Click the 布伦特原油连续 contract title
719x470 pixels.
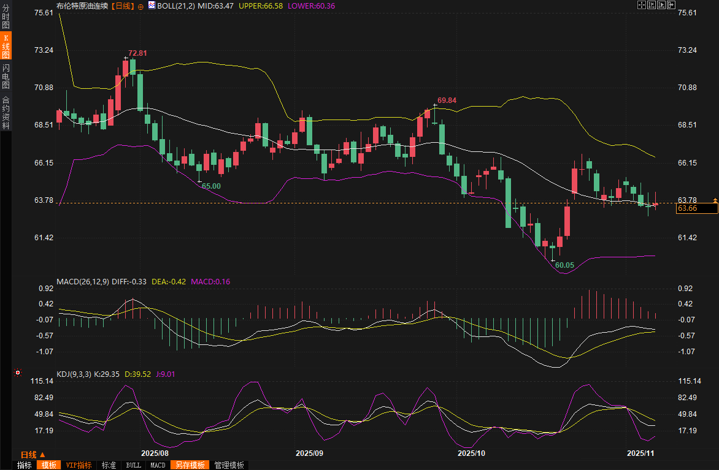[83, 6]
